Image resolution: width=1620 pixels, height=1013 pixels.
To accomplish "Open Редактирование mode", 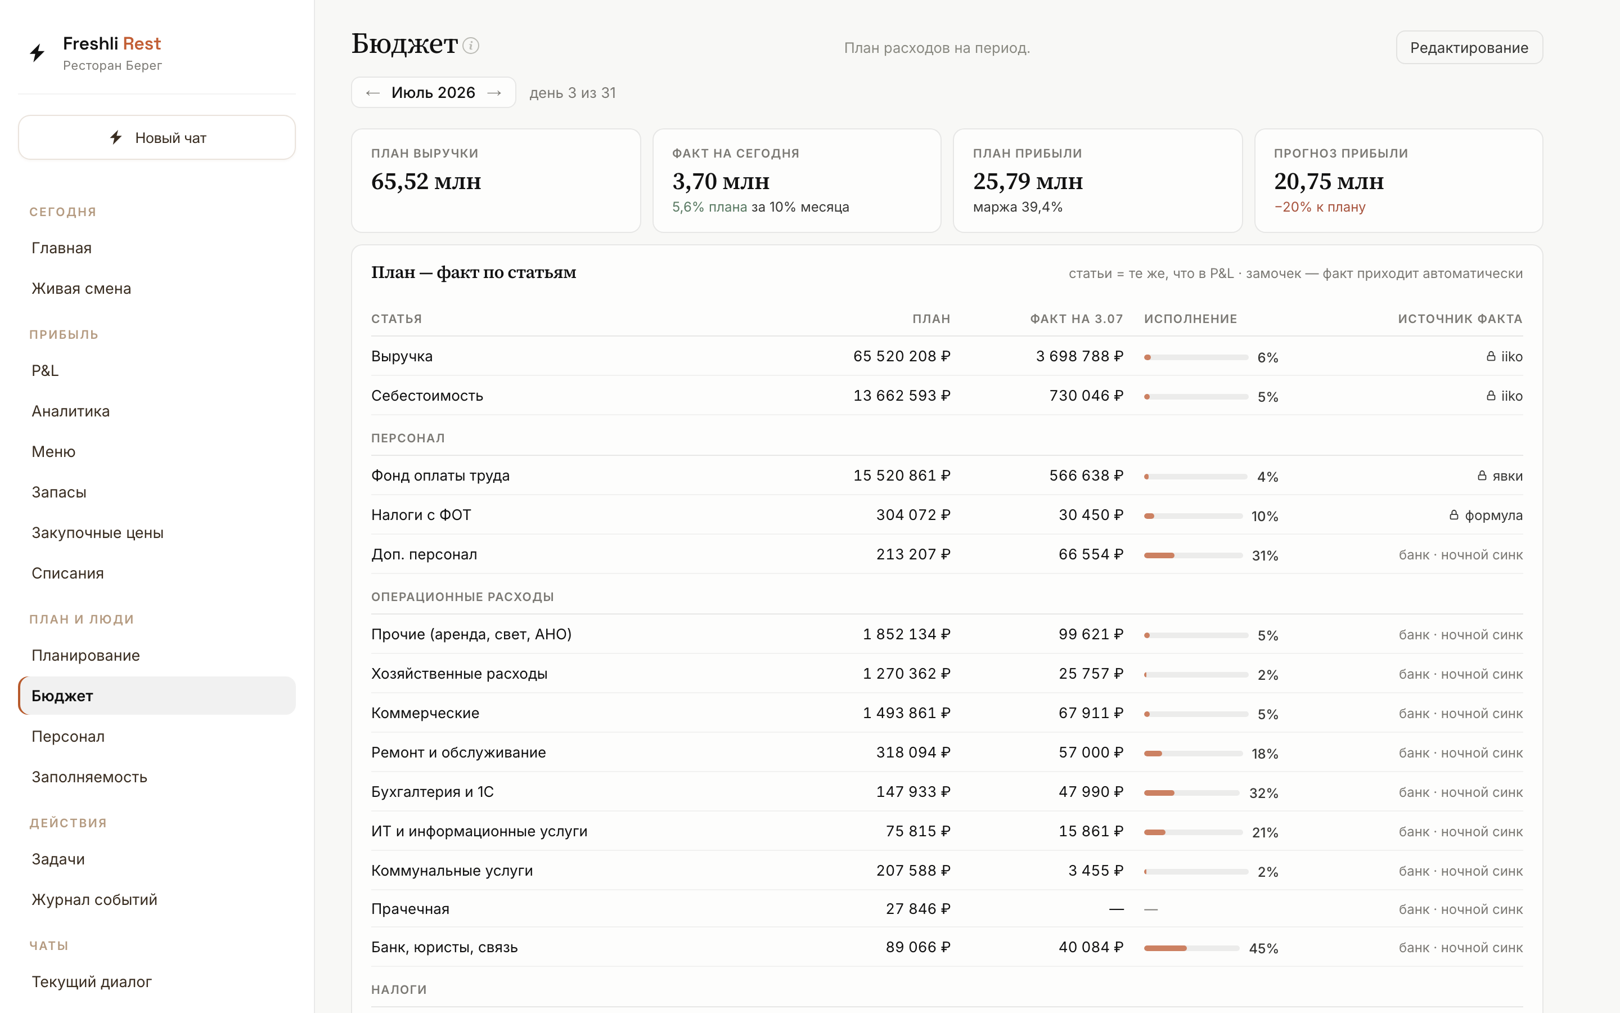I will 1469,48.
